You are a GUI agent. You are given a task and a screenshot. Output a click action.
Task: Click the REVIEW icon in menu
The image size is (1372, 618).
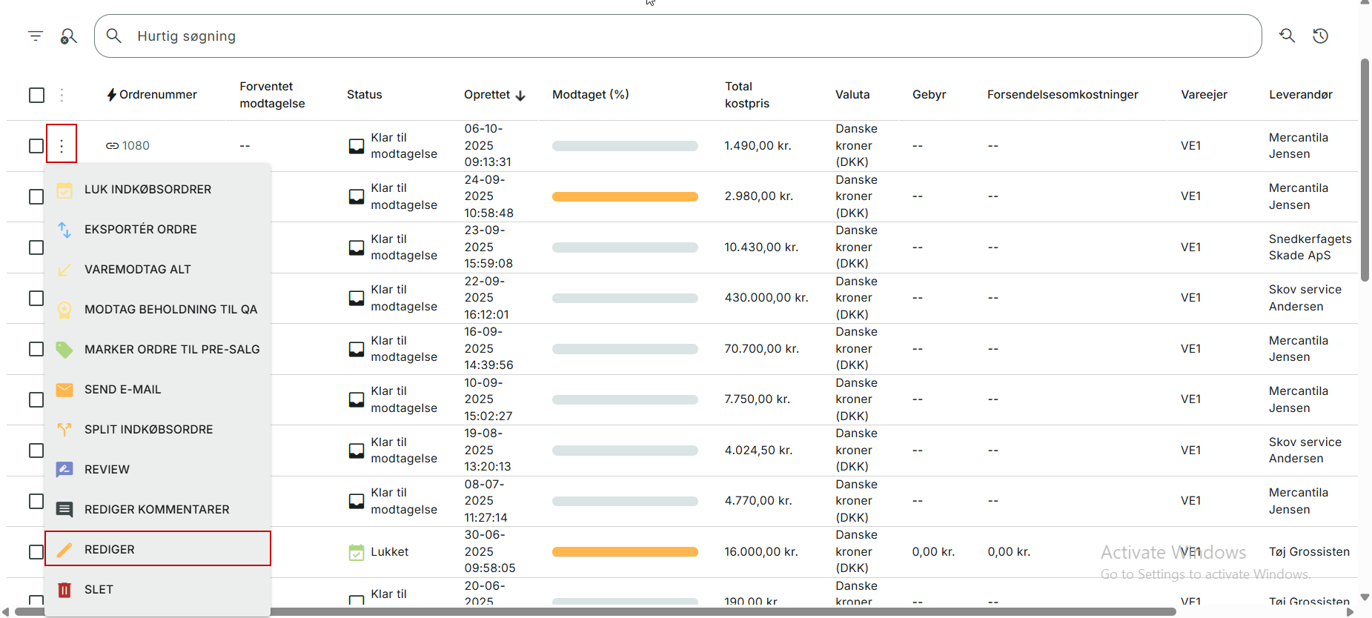[64, 470]
